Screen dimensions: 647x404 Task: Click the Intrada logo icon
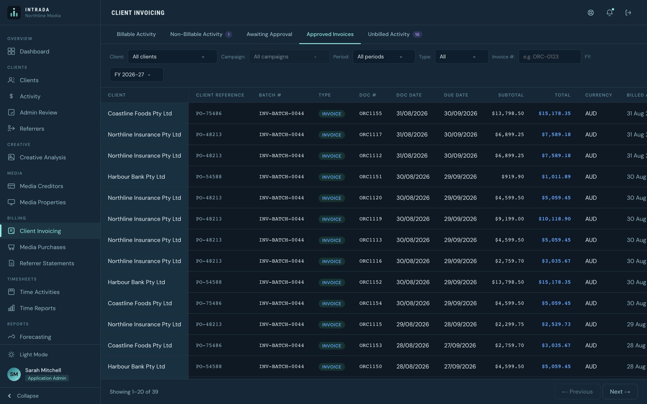(x=14, y=13)
